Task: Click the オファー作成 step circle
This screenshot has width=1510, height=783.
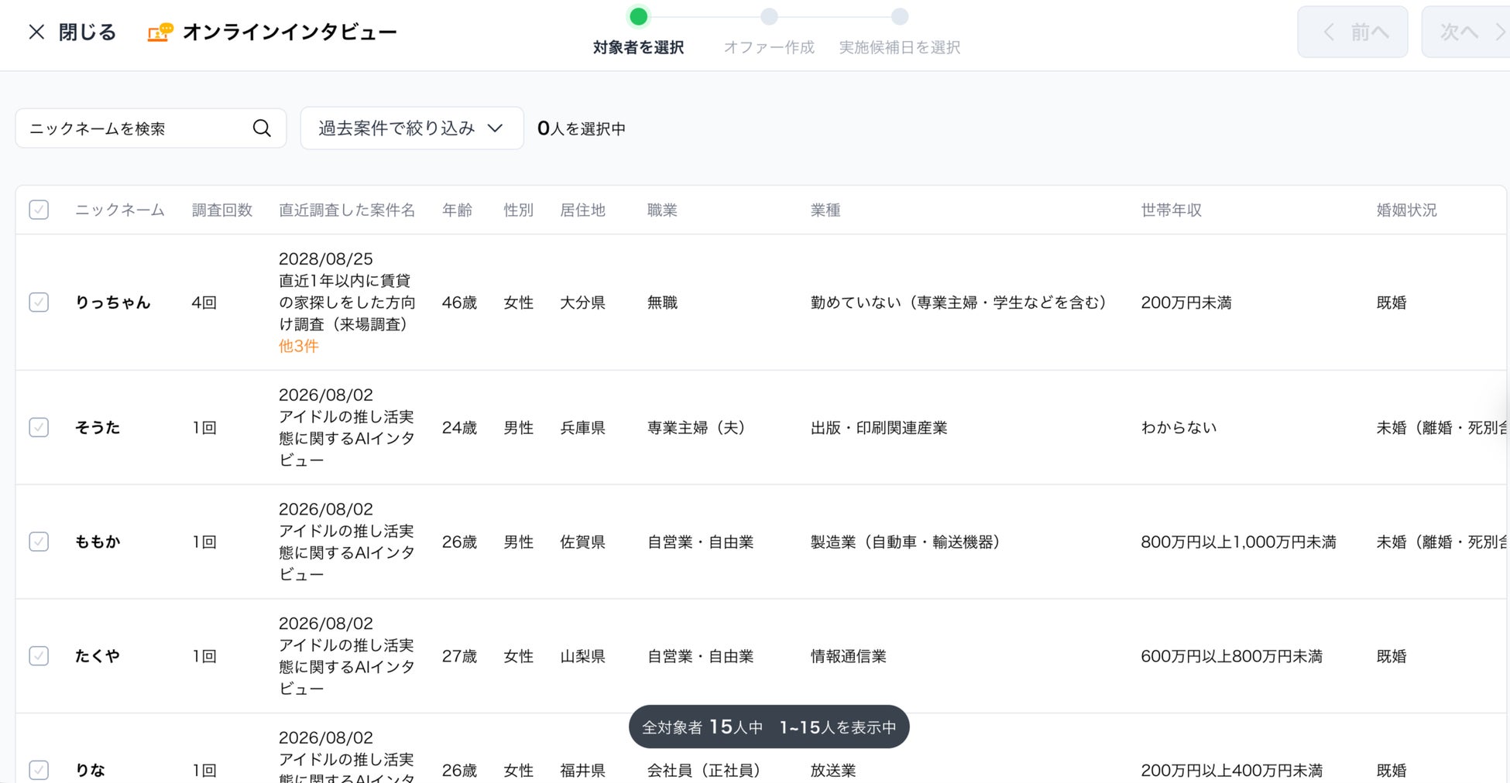Action: click(x=769, y=16)
